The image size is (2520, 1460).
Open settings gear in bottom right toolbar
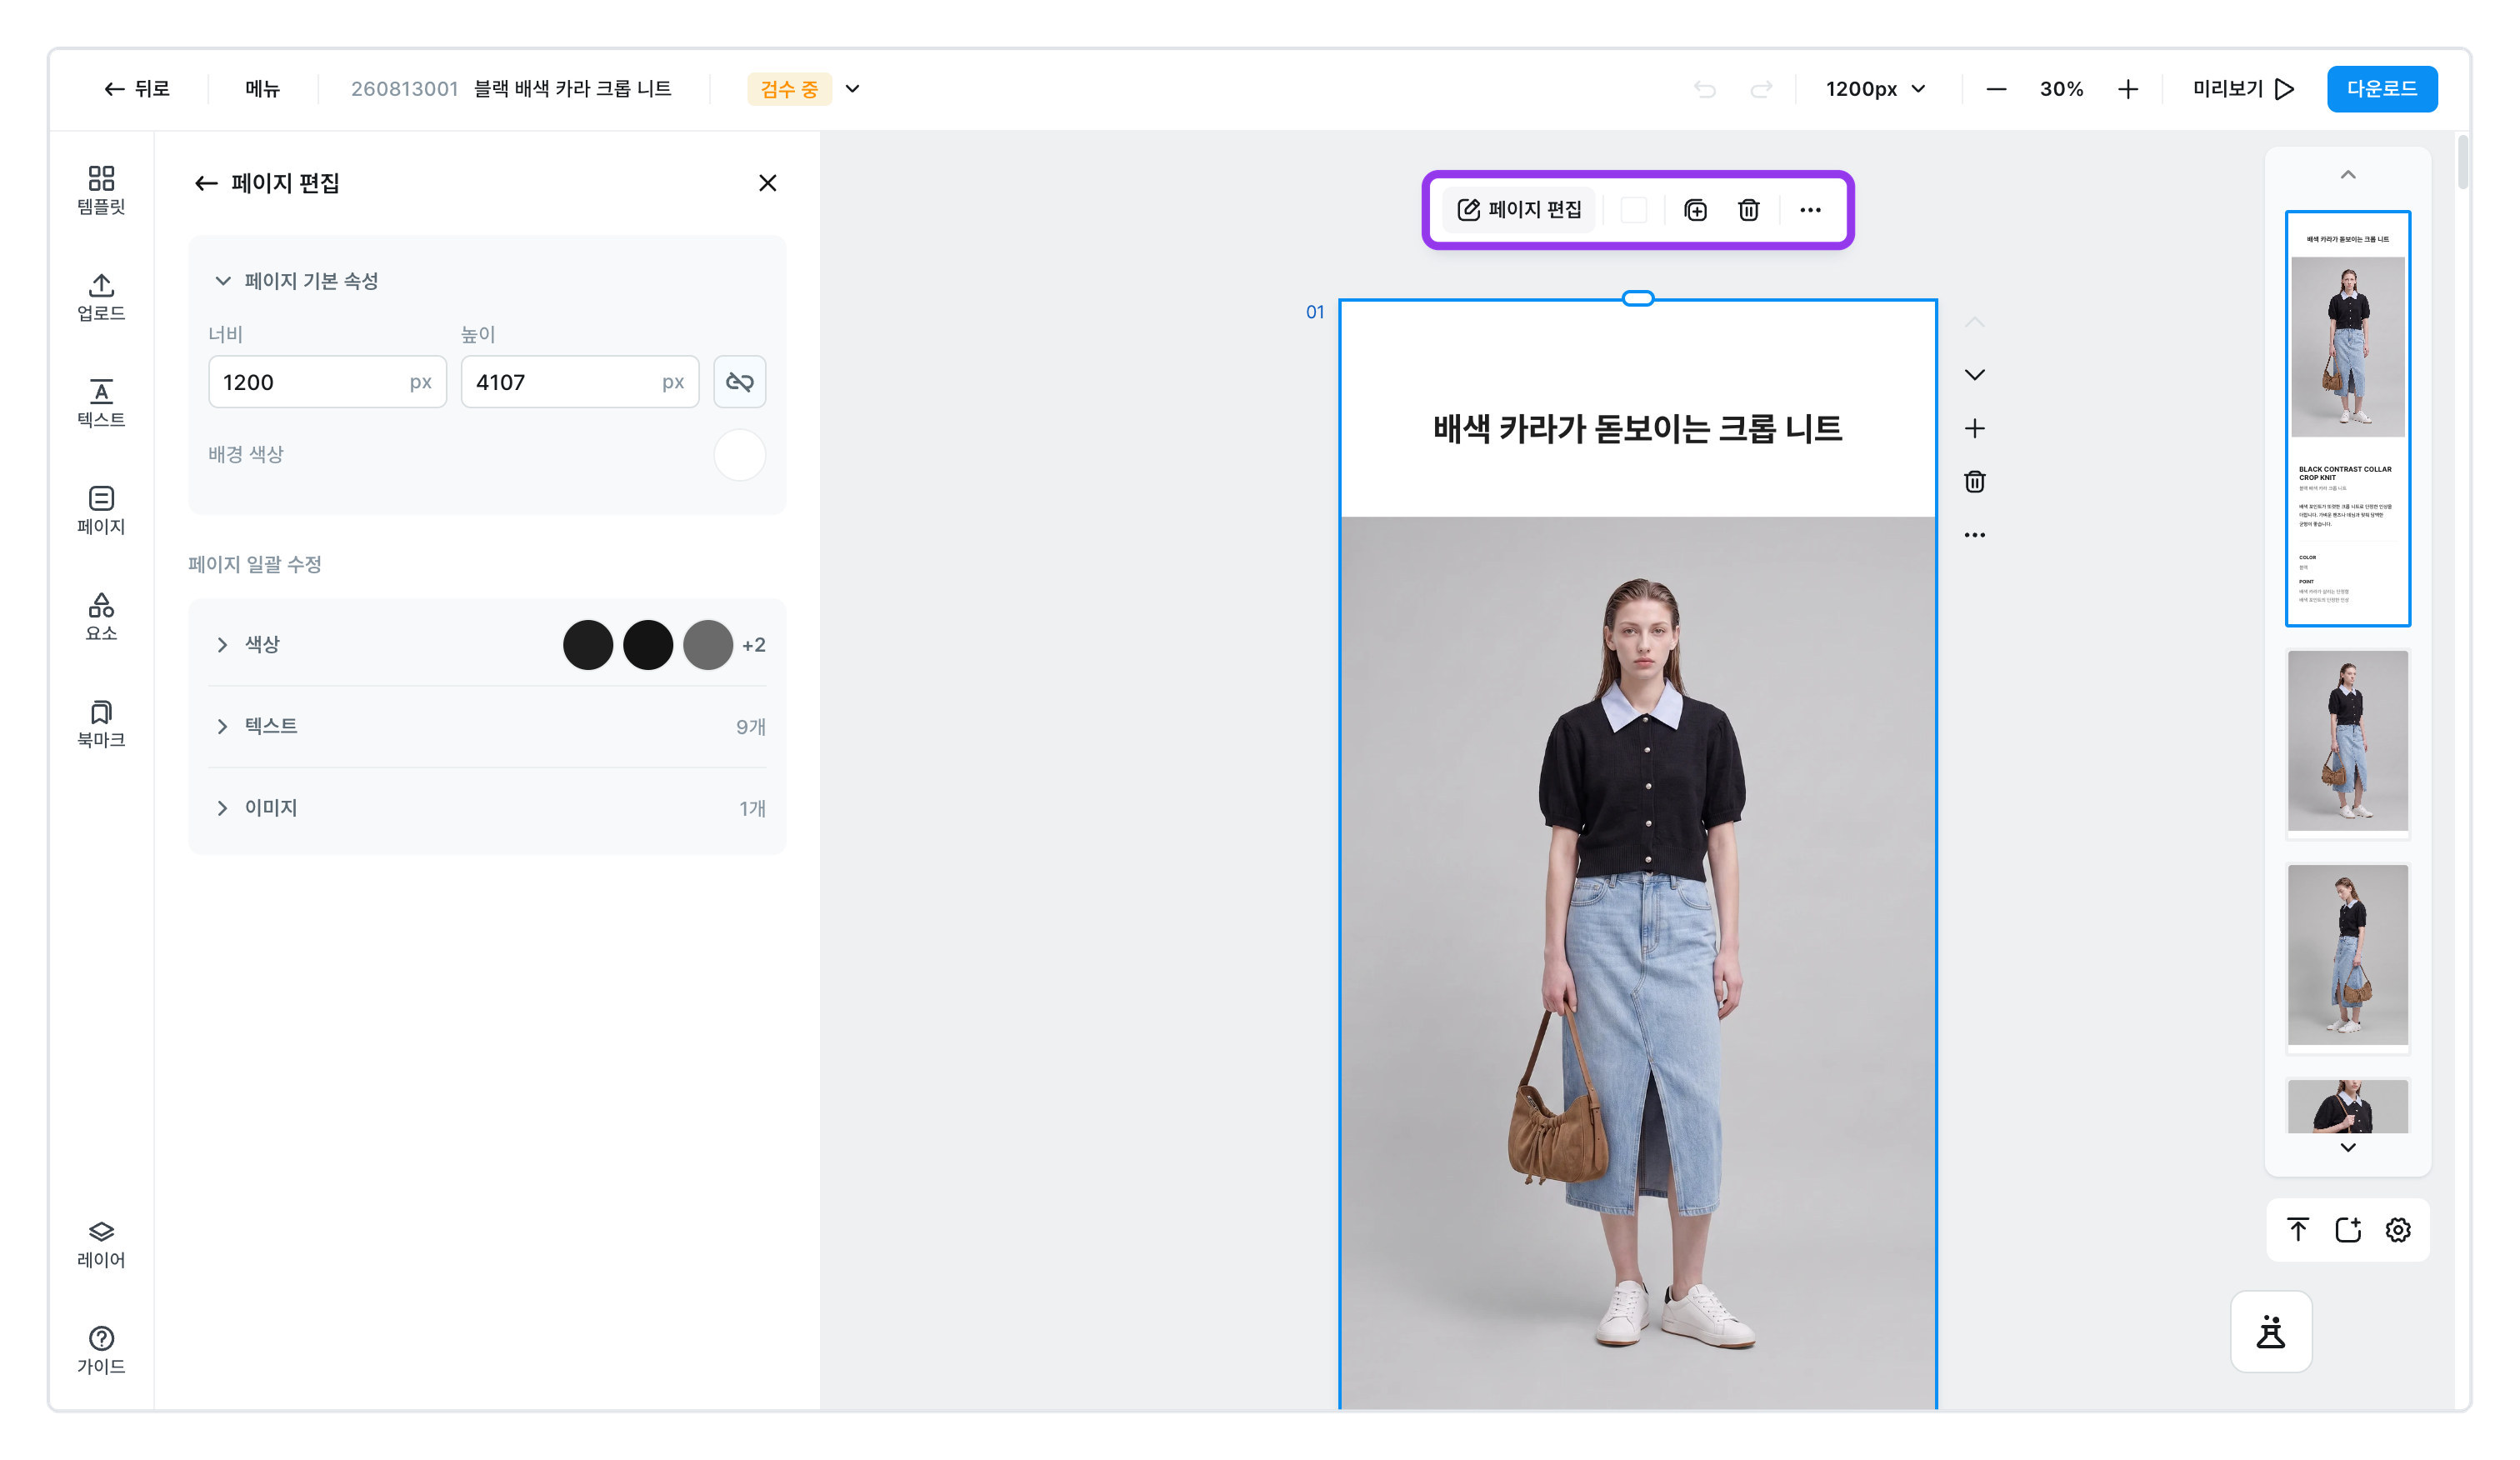tap(2398, 1230)
